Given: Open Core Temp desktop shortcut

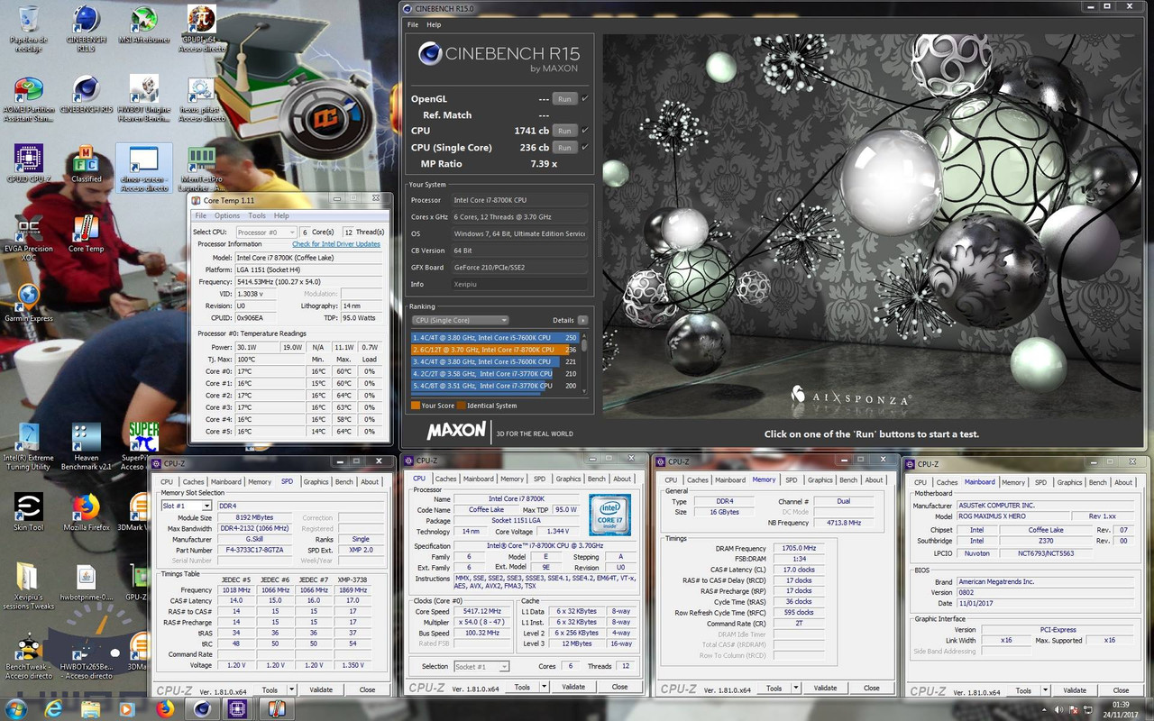Looking at the screenshot, I should click(x=87, y=233).
